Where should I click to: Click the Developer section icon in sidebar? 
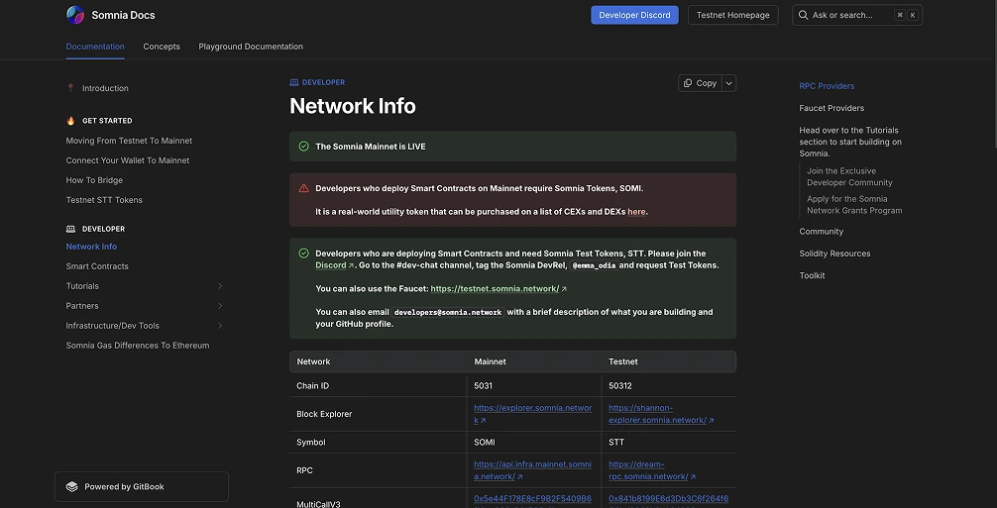pos(70,229)
